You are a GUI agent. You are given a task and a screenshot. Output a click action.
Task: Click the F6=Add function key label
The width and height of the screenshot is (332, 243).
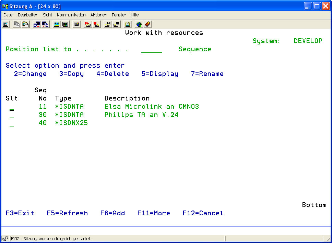pos(112,213)
